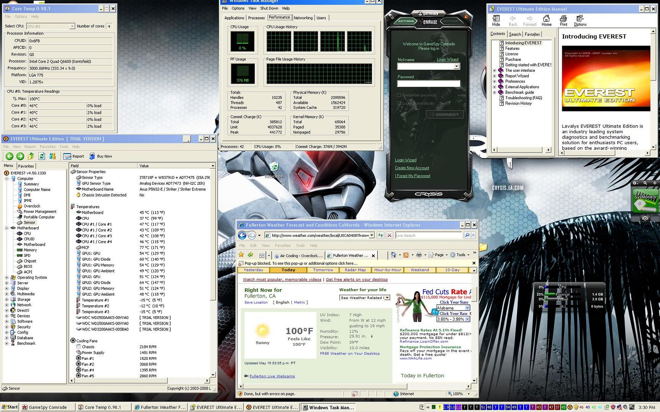
Task: Go back in EVEREST toolbar
Action: pos(10,156)
